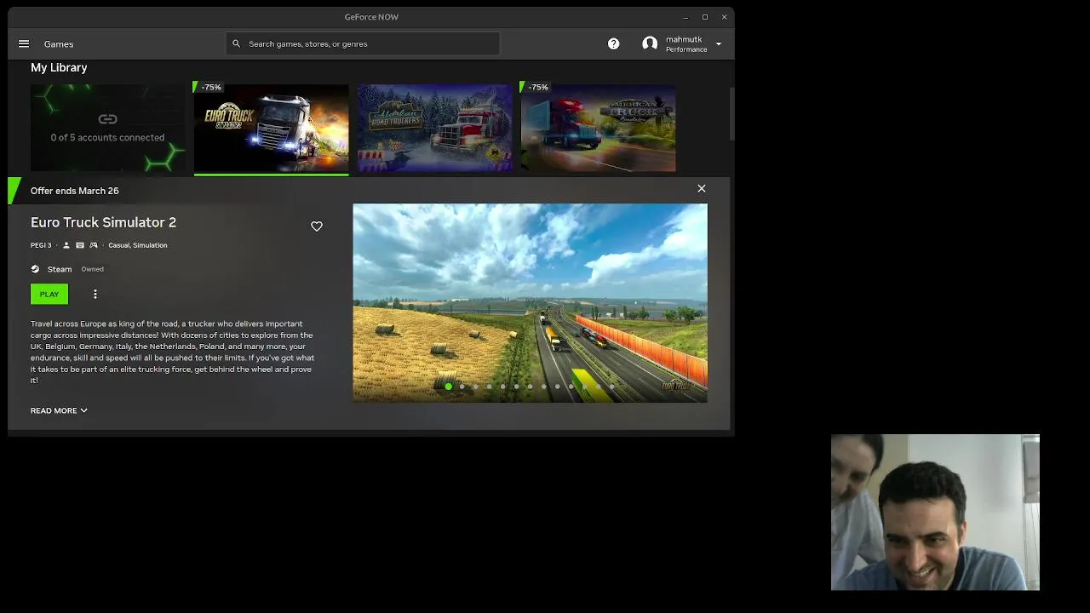Click the Steam store label

[x=60, y=269]
